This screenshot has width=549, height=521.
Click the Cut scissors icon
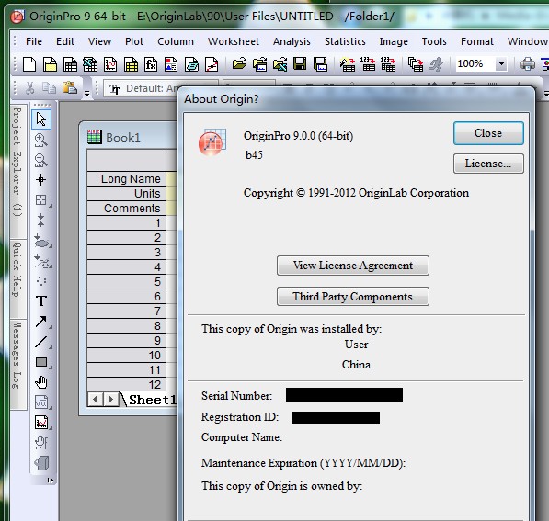[30, 88]
